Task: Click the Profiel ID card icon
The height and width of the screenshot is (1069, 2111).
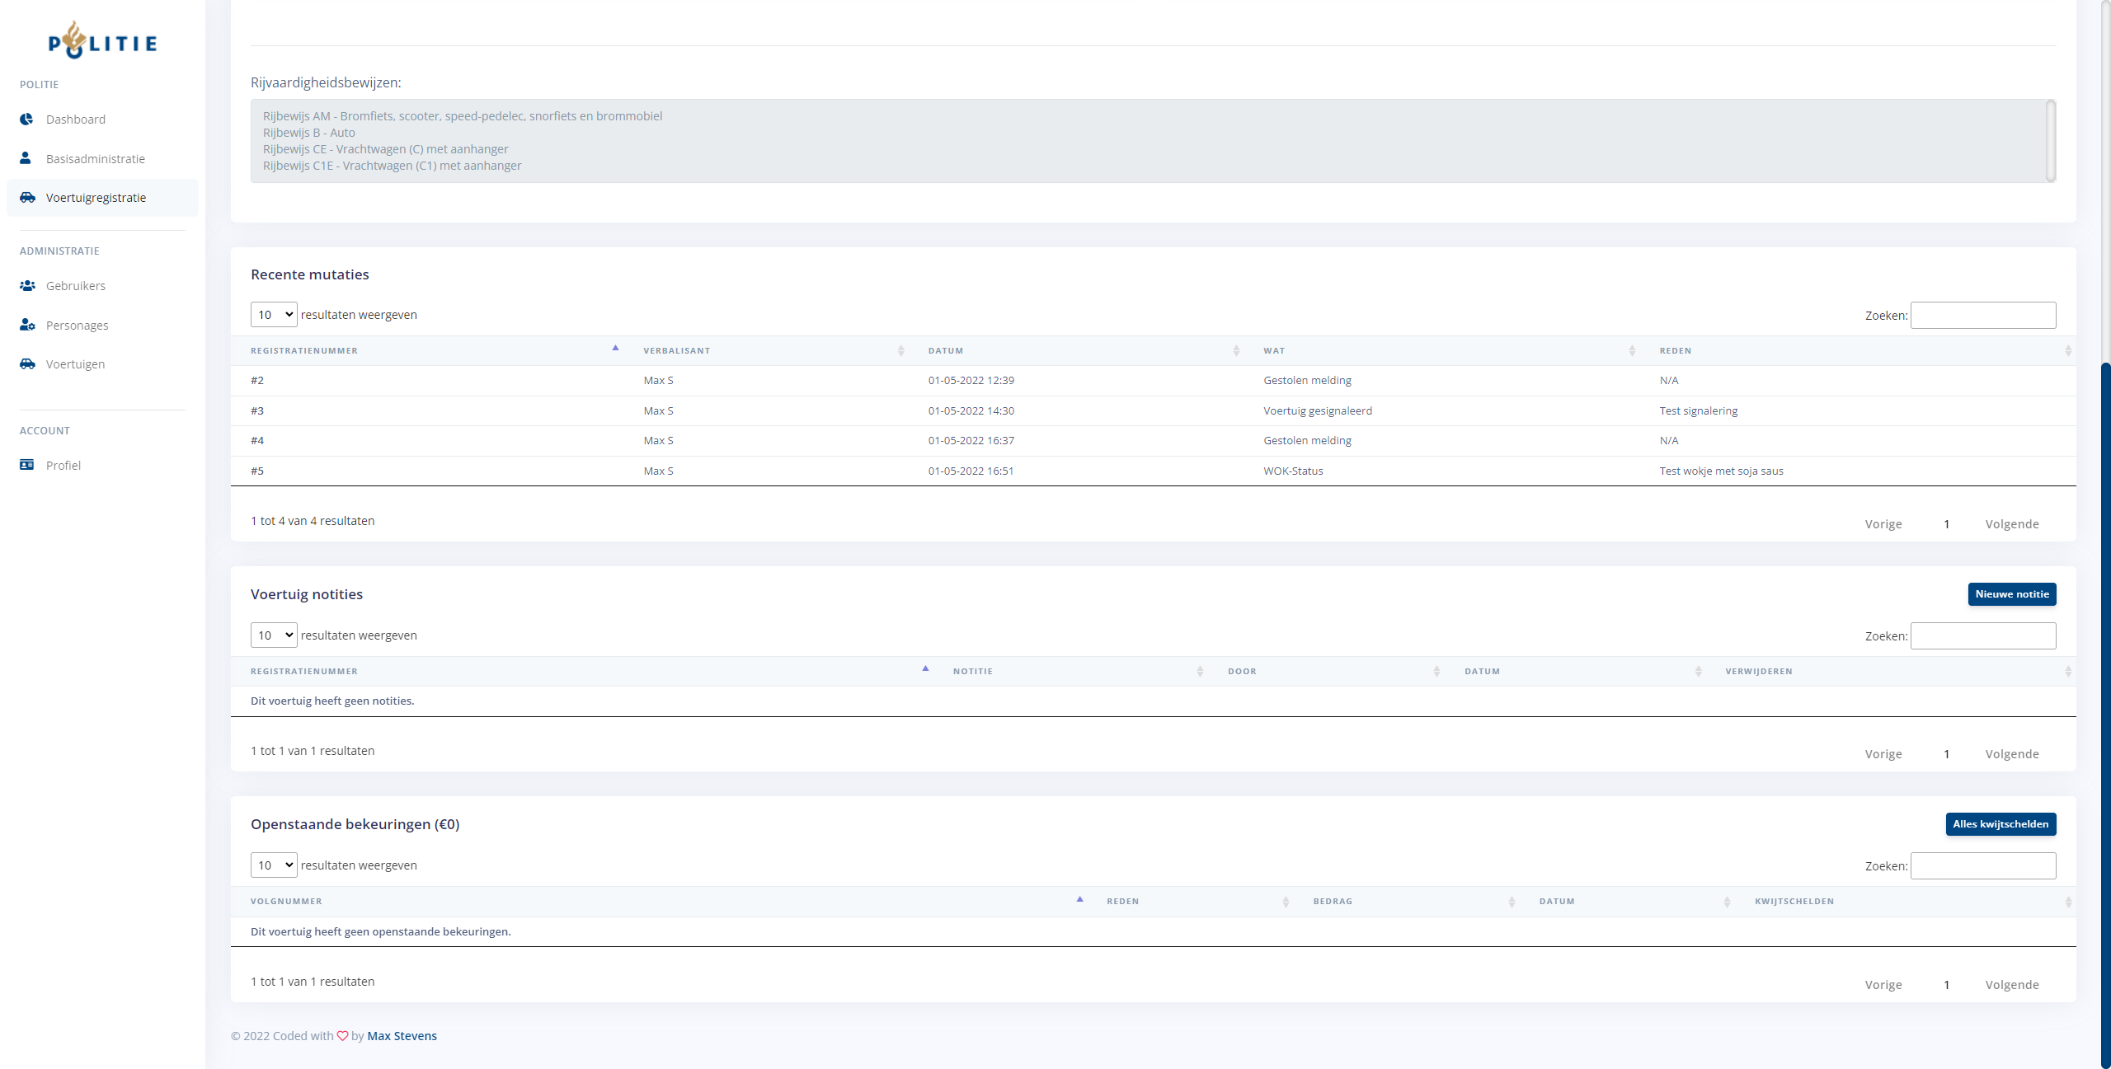Action: point(26,465)
